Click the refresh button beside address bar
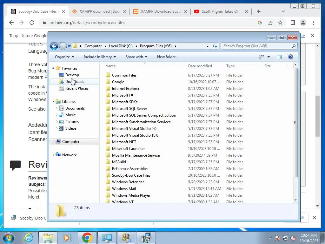 click(215, 46)
